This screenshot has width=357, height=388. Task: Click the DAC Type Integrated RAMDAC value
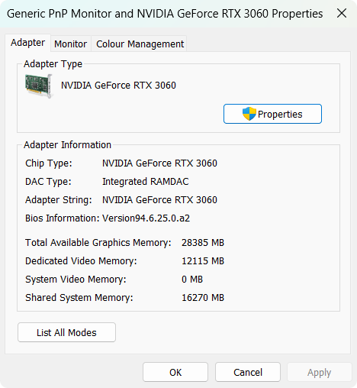point(146,182)
